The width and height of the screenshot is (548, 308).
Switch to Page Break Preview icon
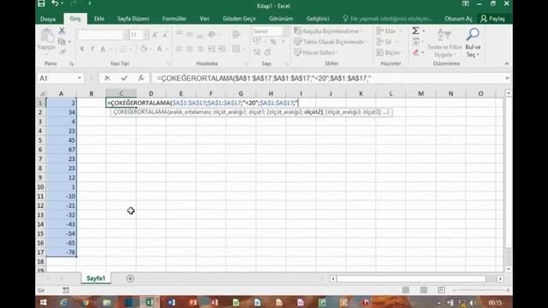click(x=442, y=290)
